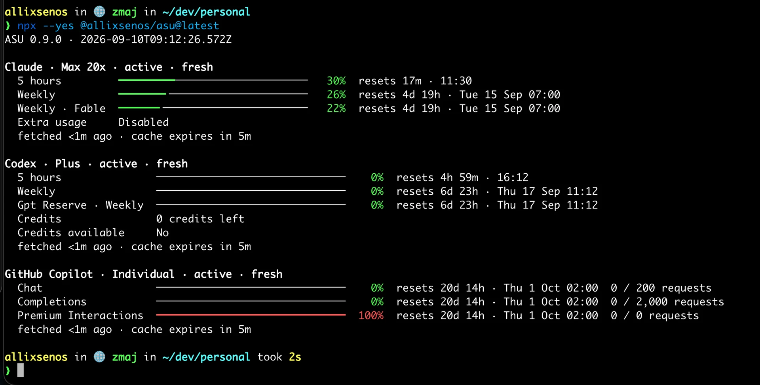This screenshot has height=385, width=760.
Task: Click 'took 2s' in the bottom prompt
Action: (x=279, y=357)
